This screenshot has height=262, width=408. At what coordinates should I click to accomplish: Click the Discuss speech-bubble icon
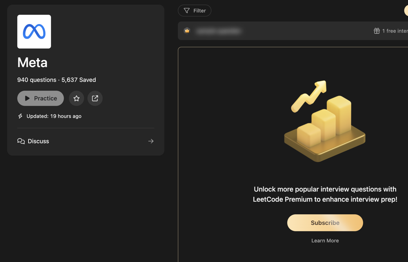click(21, 141)
